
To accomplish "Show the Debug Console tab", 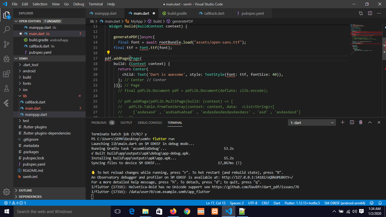I will pos(150,123).
